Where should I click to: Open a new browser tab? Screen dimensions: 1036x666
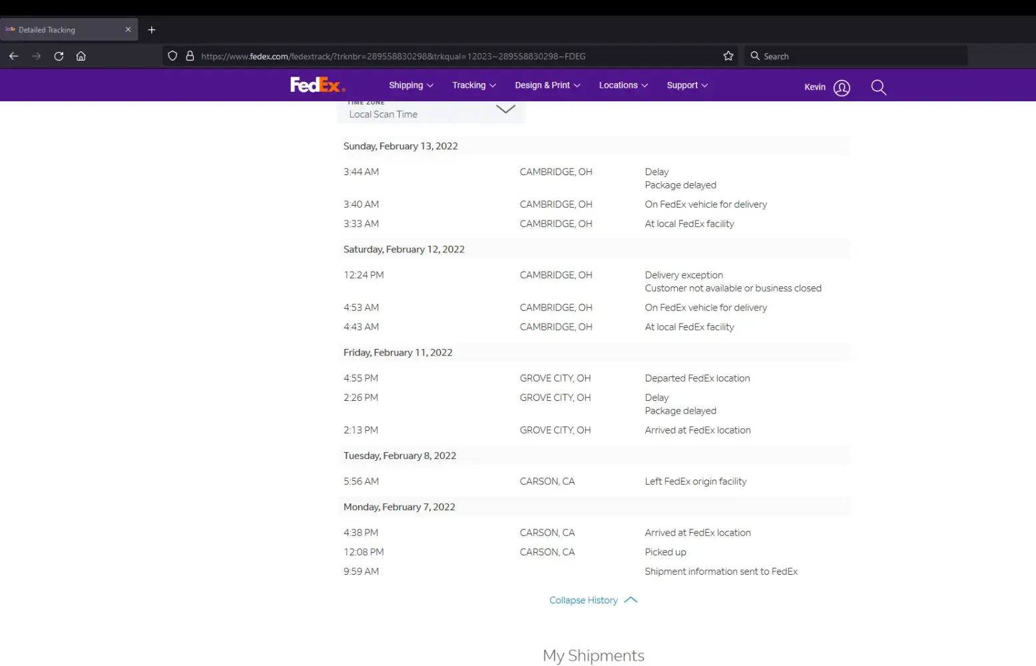[152, 30]
